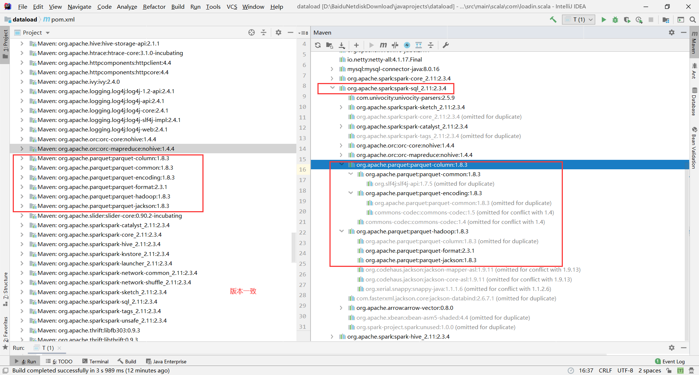Open Run panel gear settings
The height and width of the screenshot is (375, 699).
(x=672, y=348)
